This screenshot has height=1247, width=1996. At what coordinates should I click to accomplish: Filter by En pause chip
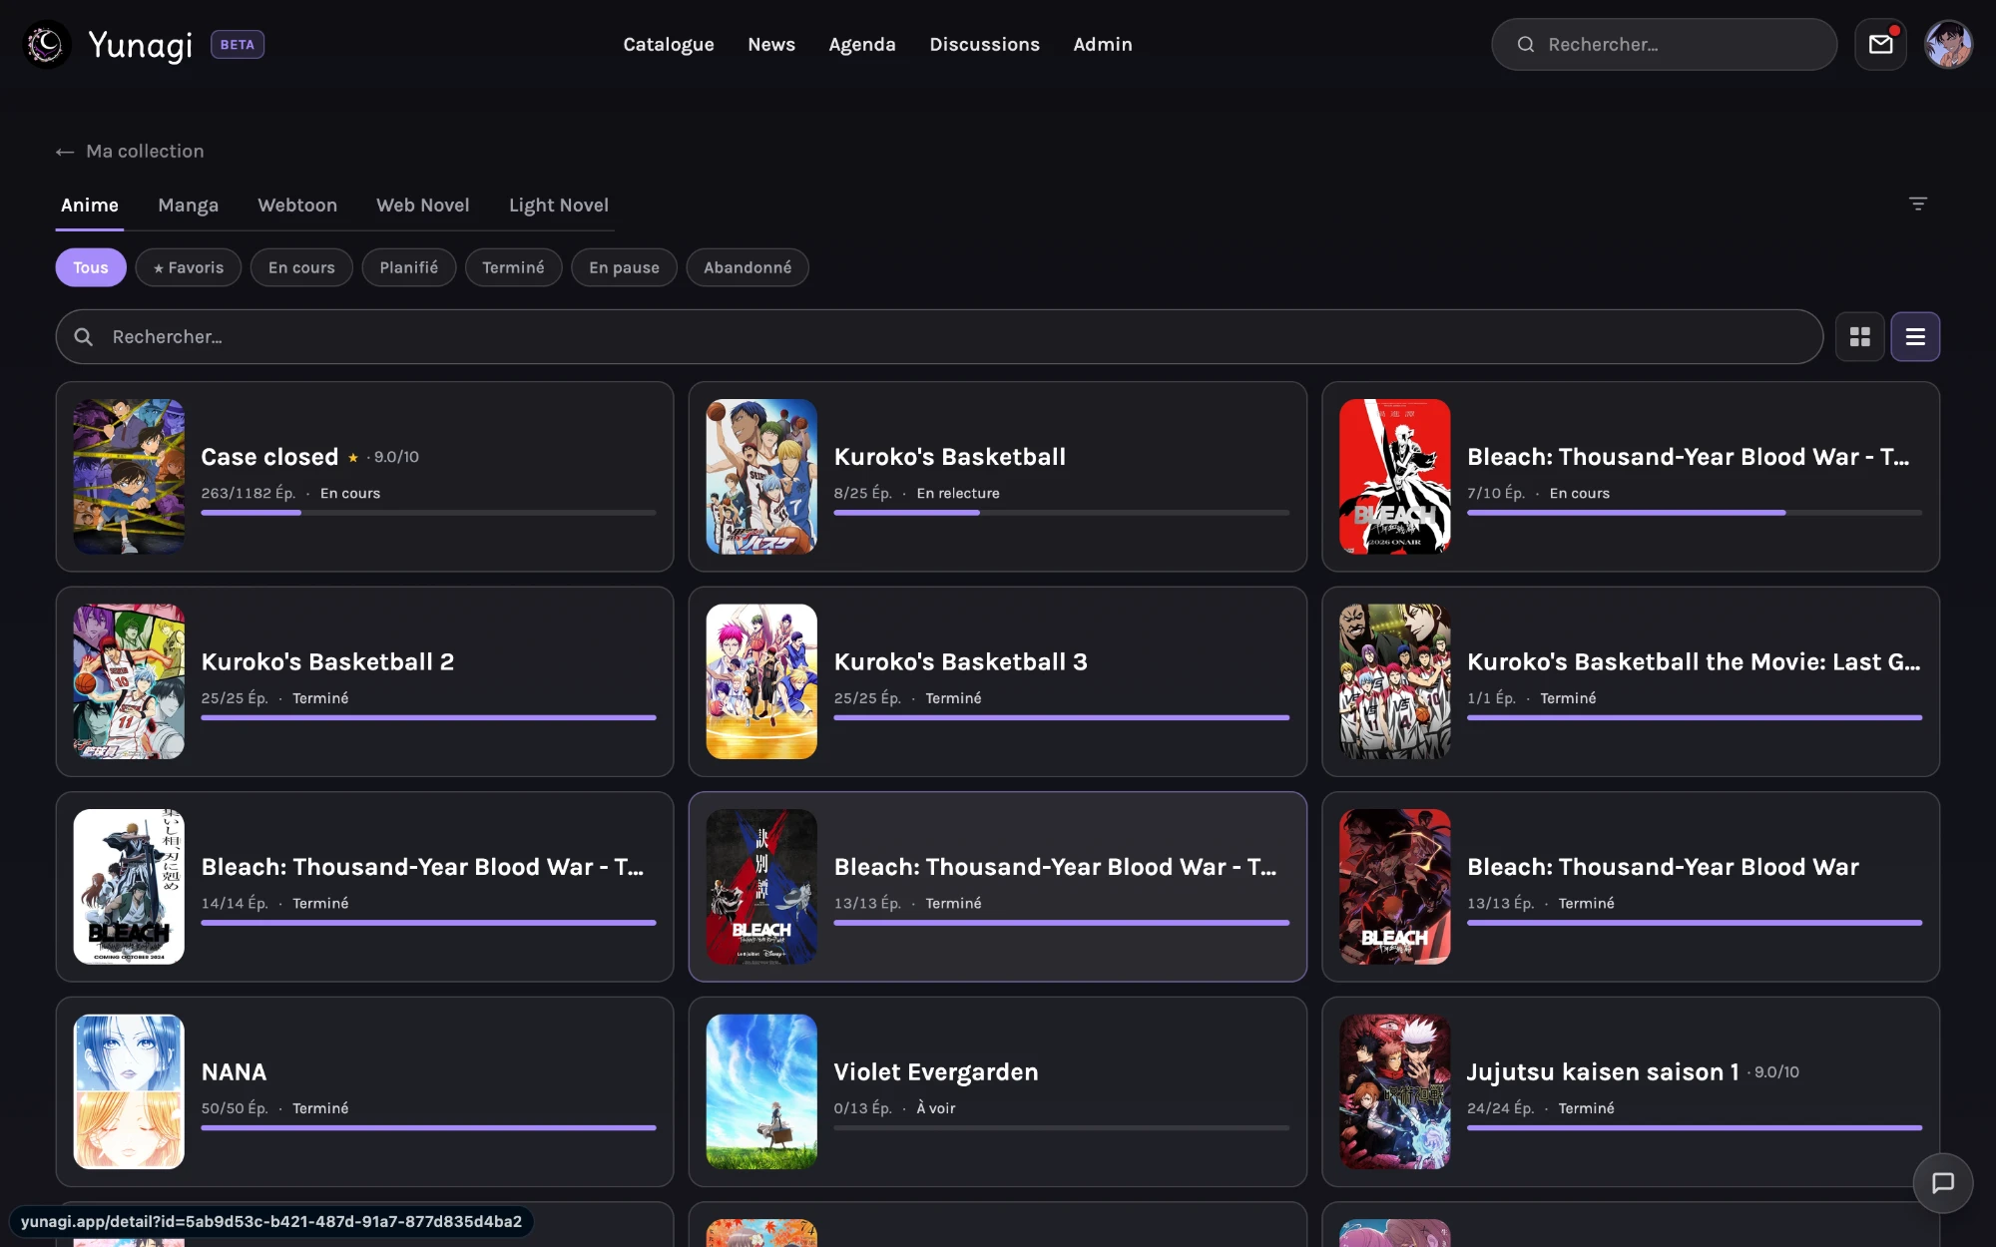(624, 267)
